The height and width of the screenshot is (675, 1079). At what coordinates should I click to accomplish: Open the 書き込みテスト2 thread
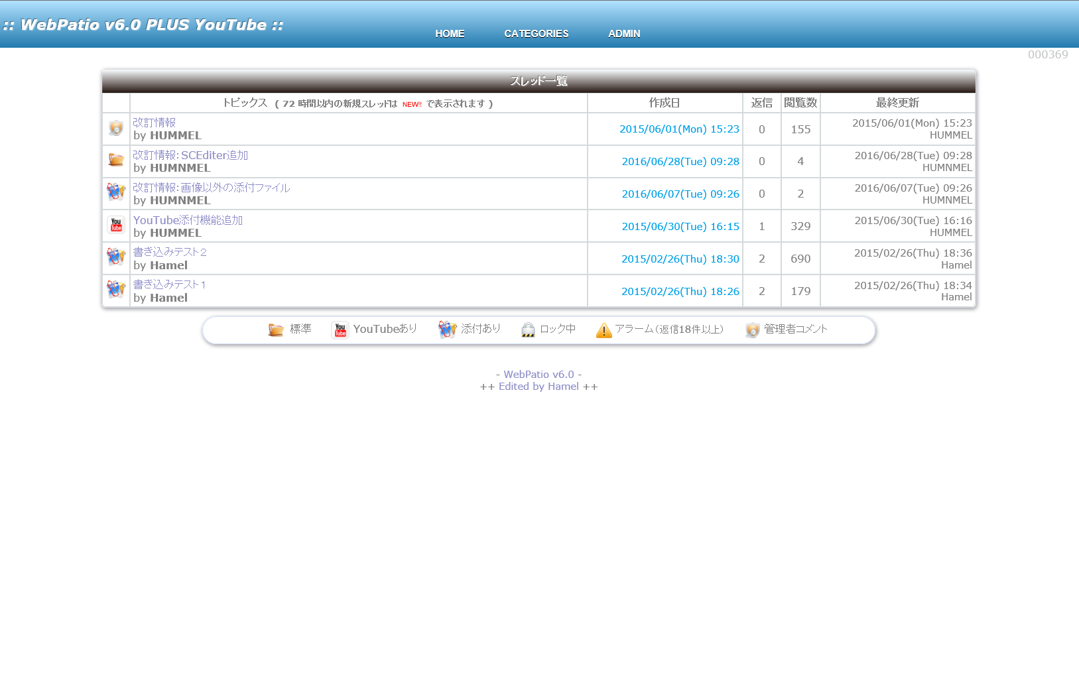[x=170, y=252]
